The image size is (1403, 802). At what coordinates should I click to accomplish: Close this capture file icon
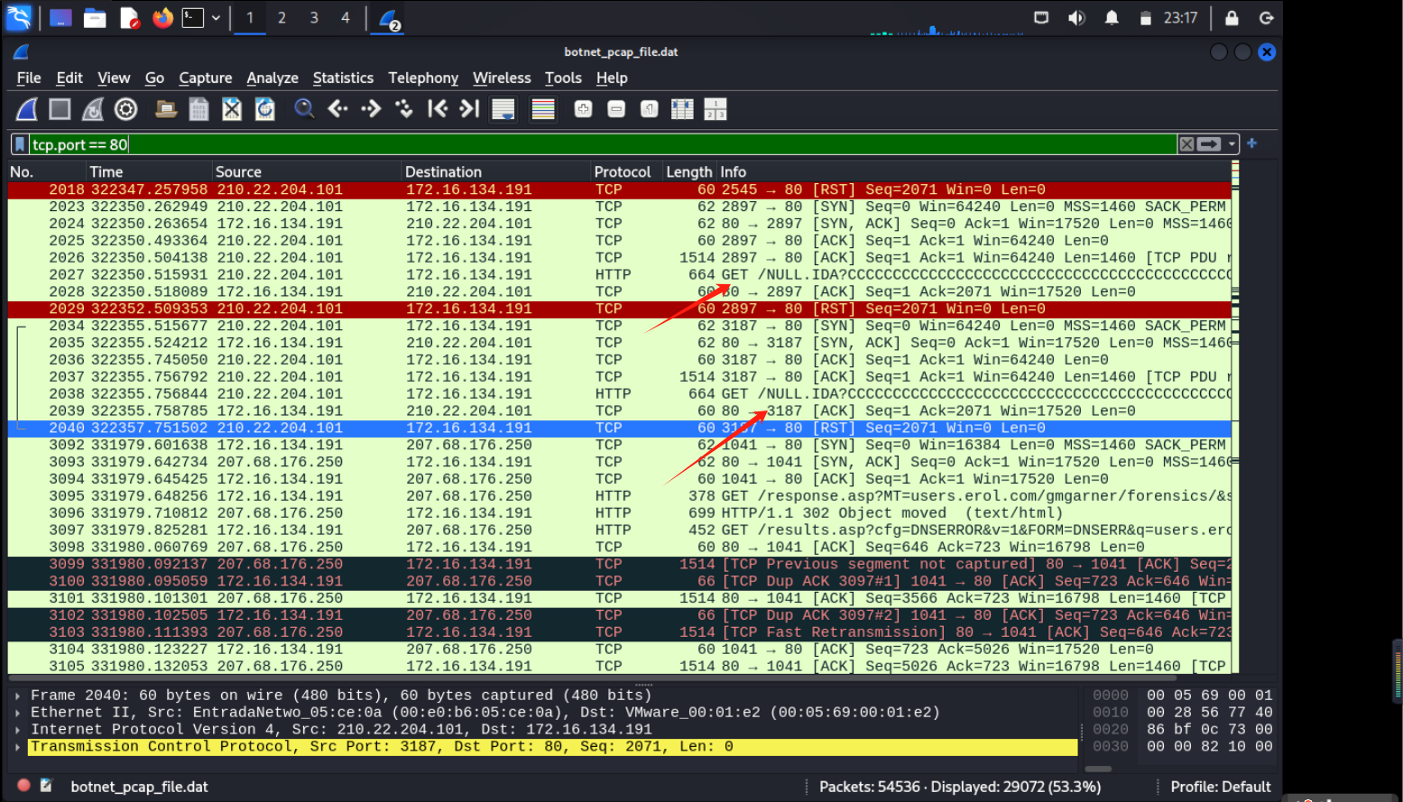(232, 109)
